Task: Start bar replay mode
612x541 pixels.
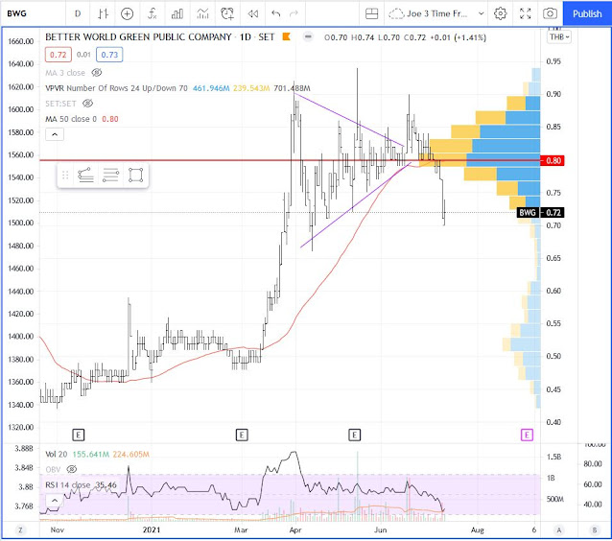Action: pyautogui.click(x=252, y=14)
